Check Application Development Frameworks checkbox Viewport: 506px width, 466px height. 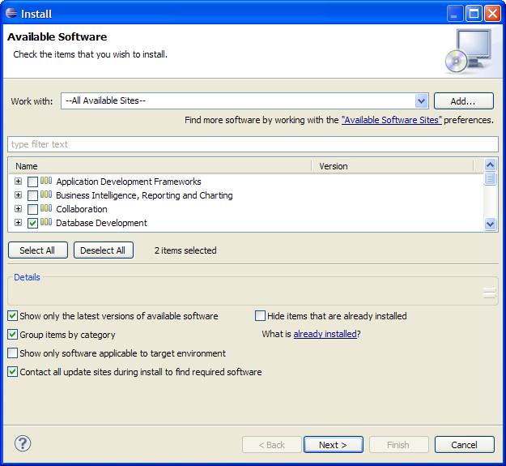32,182
